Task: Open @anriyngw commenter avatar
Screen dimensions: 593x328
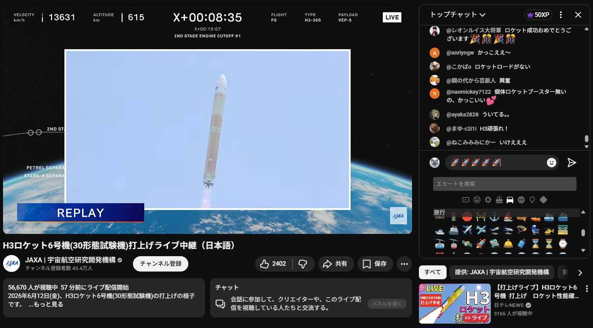Action: tap(435, 53)
